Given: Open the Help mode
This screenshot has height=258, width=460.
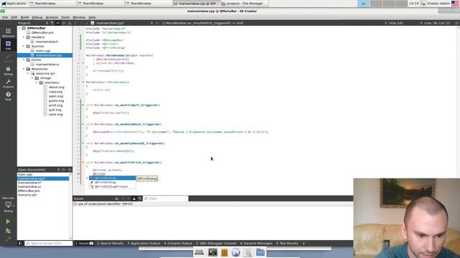Looking at the screenshot, I should [x=8, y=96].
